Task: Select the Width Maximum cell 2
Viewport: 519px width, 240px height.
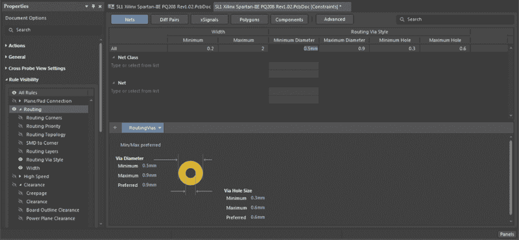Action: coord(243,49)
